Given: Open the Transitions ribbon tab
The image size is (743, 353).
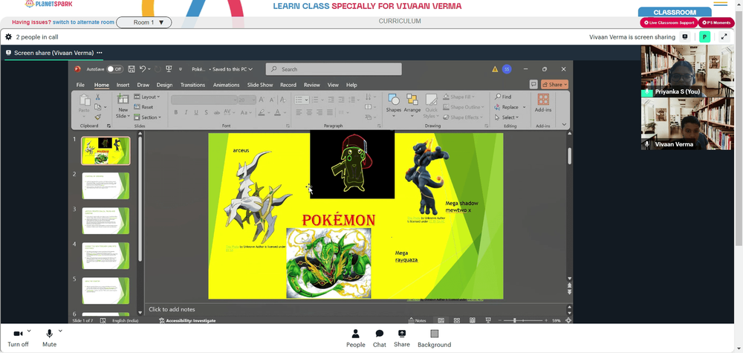Looking at the screenshot, I should pos(192,85).
